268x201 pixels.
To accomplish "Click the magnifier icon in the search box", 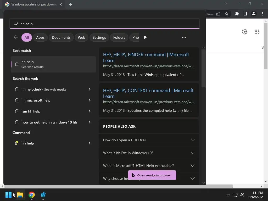I will tap(16, 24).
